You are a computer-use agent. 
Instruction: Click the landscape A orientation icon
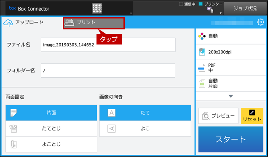coord(111,128)
